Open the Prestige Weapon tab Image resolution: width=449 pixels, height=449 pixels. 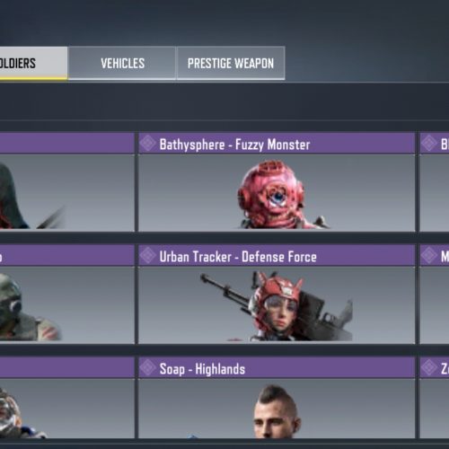pyautogui.click(x=231, y=63)
